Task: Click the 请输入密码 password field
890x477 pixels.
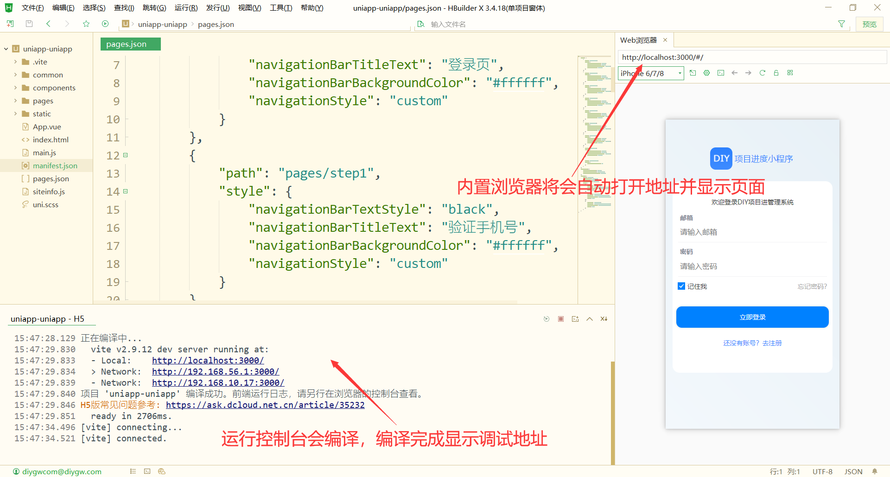Action: coord(752,266)
